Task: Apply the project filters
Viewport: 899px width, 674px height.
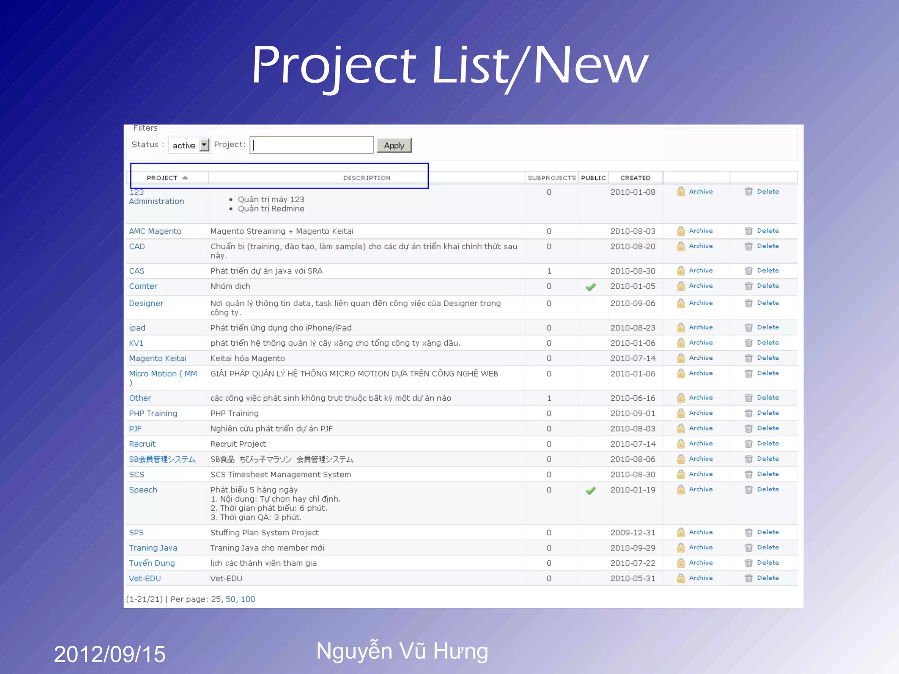Action: [394, 145]
